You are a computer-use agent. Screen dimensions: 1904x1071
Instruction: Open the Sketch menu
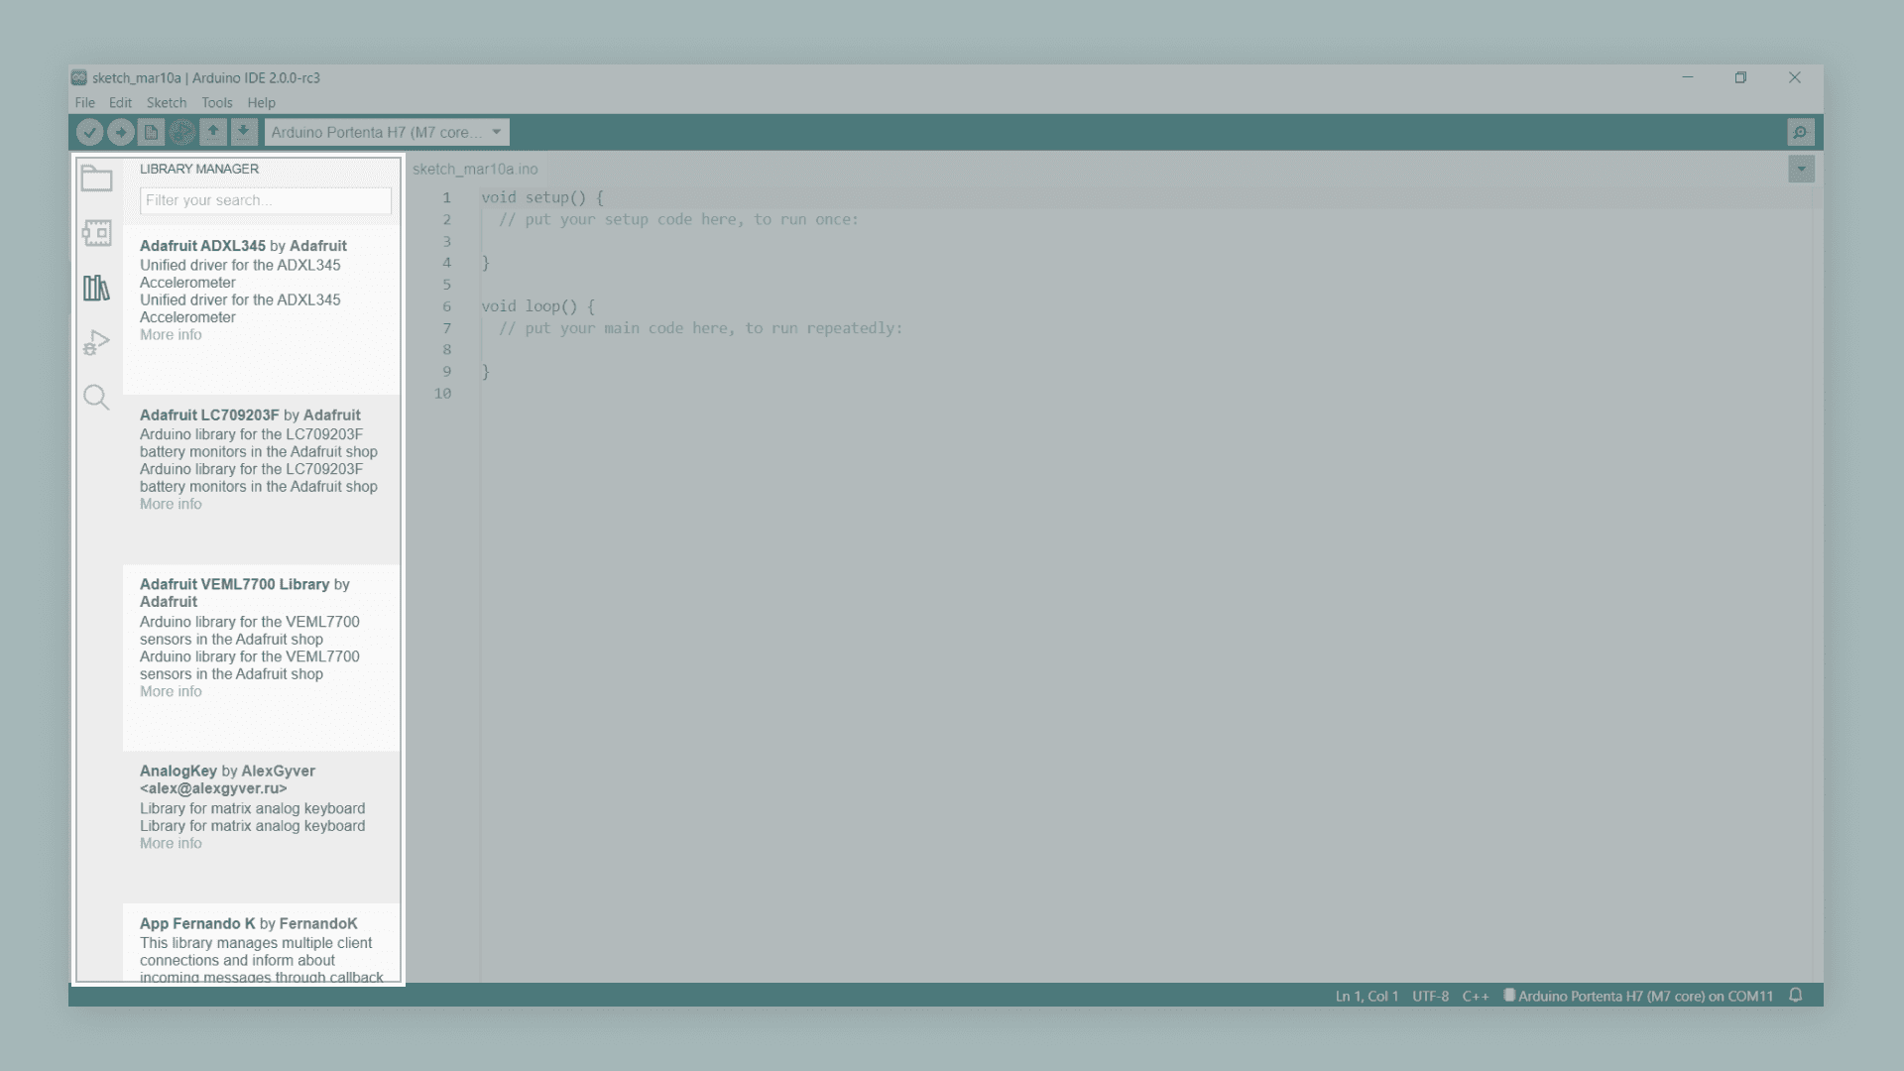coord(167,103)
